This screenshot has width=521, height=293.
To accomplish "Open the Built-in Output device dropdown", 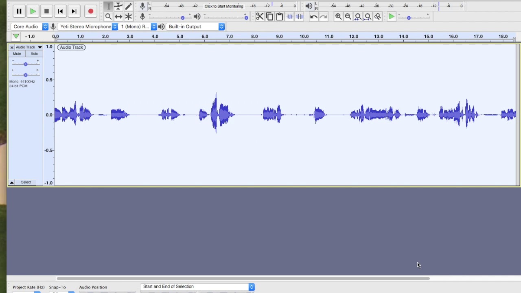I will click(196, 26).
